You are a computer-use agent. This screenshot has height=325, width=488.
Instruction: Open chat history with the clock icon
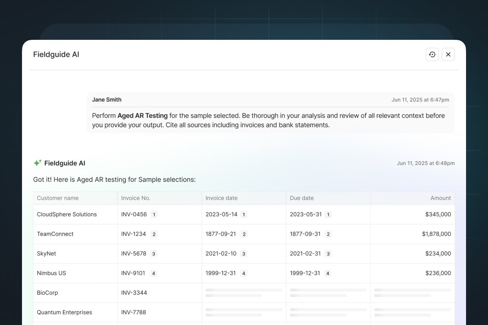tap(432, 54)
